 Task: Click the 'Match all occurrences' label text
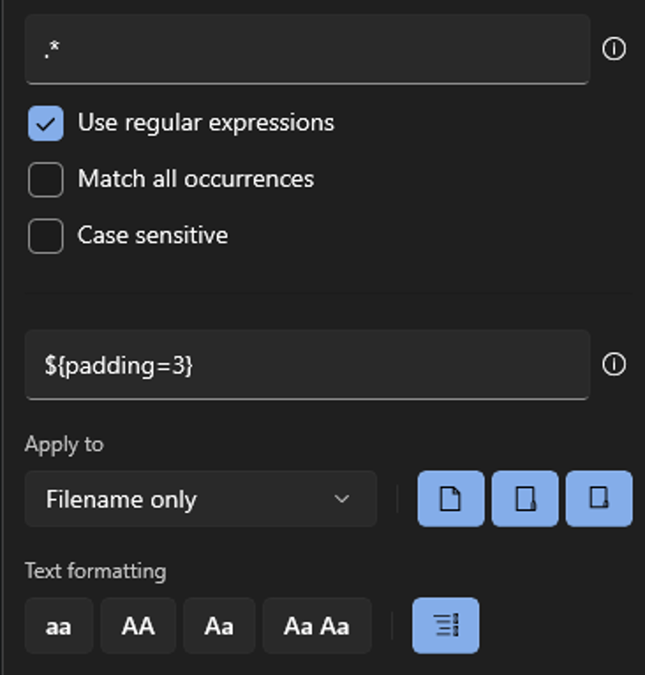pyautogui.click(x=196, y=179)
